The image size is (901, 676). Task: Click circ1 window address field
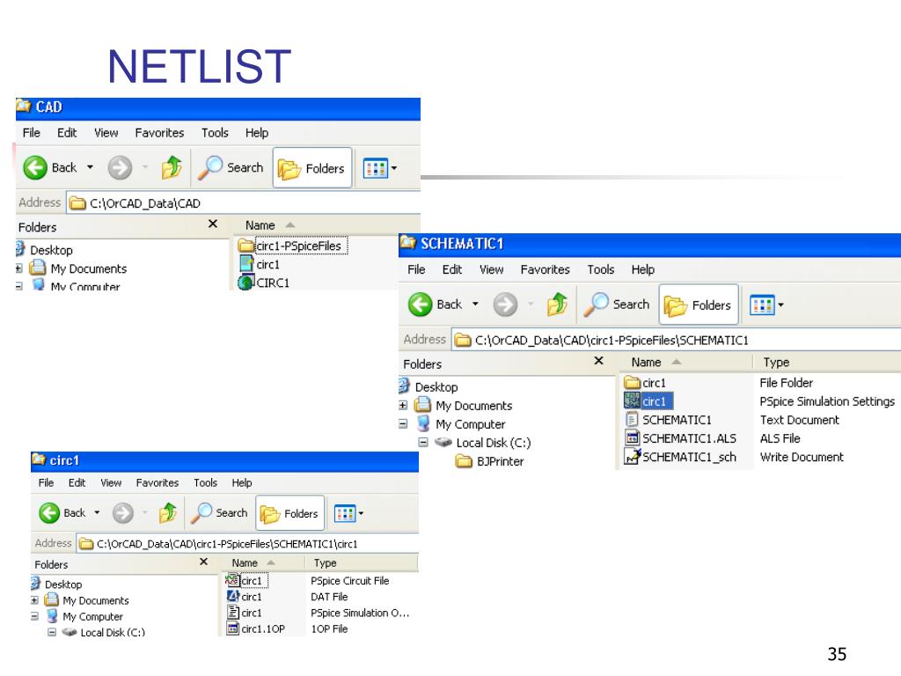[247, 543]
